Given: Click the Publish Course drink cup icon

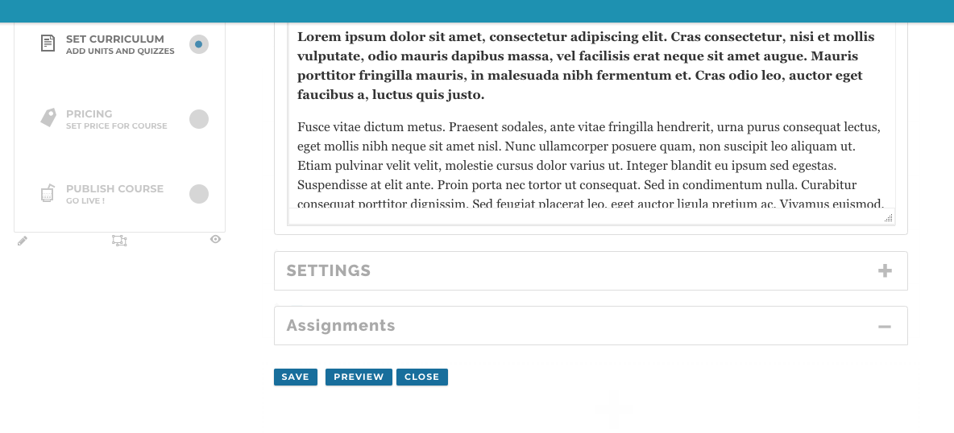Looking at the screenshot, I should click(x=48, y=193).
